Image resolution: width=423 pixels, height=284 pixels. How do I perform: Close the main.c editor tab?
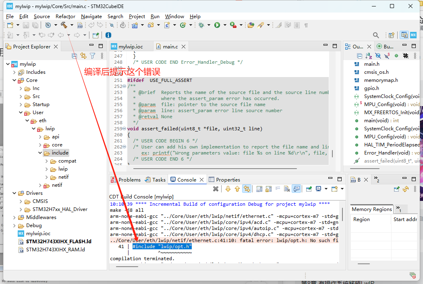tap(183, 47)
